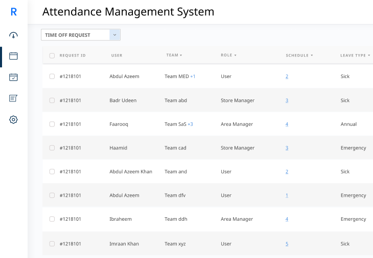Open schedule link 2 for Abdul Azeem Khan
The width and height of the screenshot is (373, 258).
tap(287, 172)
